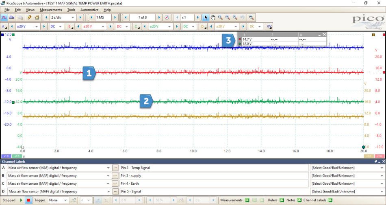Open Channel C options button
This screenshot has width=386, height=205.
click(137, 26)
